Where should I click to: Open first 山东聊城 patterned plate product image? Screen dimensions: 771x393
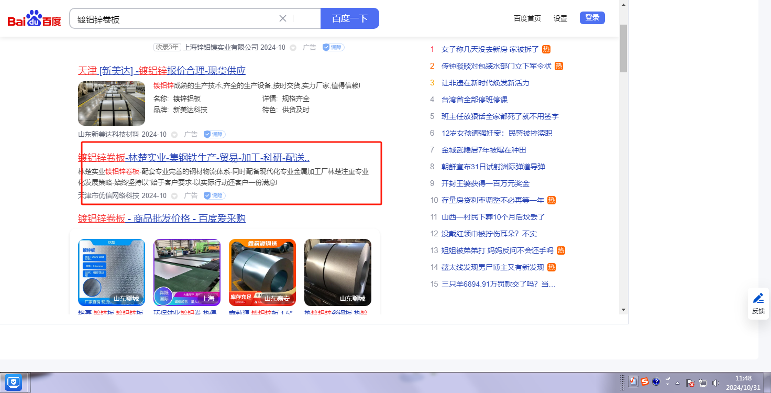(112, 272)
